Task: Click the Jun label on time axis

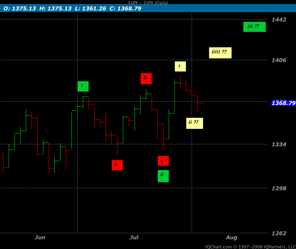Action: pyautogui.click(x=40, y=237)
